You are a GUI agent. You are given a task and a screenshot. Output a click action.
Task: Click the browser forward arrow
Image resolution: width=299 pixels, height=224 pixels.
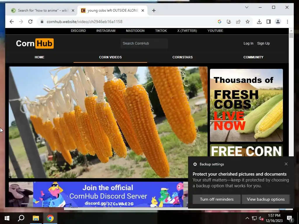click(21, 22)
